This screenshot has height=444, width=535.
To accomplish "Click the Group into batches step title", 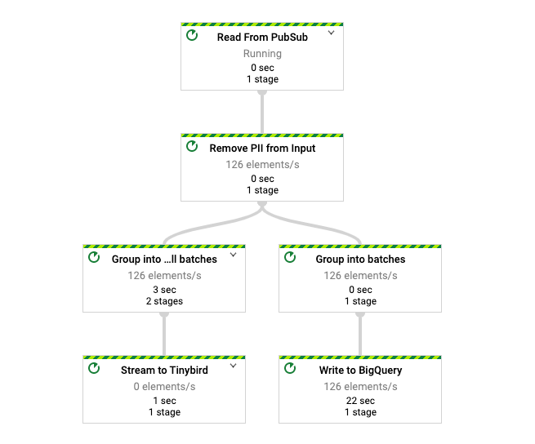I will [x=360, y=260].
